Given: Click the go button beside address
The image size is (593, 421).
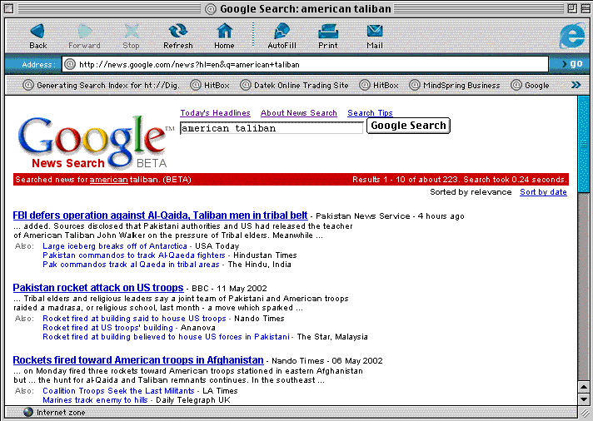Looking at the screenshot, I should coord(572,63).
